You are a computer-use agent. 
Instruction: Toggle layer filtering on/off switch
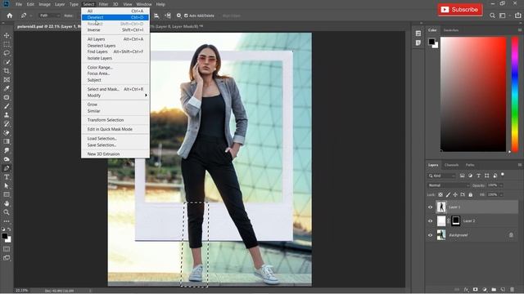[x=502, y=175]
